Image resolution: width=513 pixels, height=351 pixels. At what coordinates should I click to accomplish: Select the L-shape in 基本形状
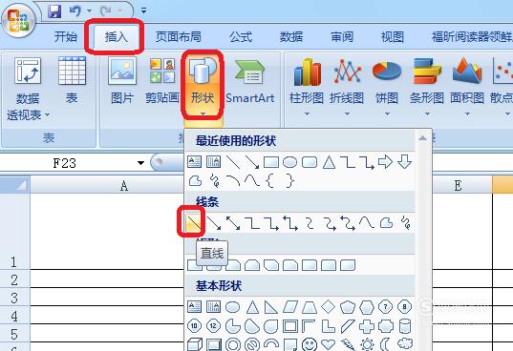click(x=329, y=326)
